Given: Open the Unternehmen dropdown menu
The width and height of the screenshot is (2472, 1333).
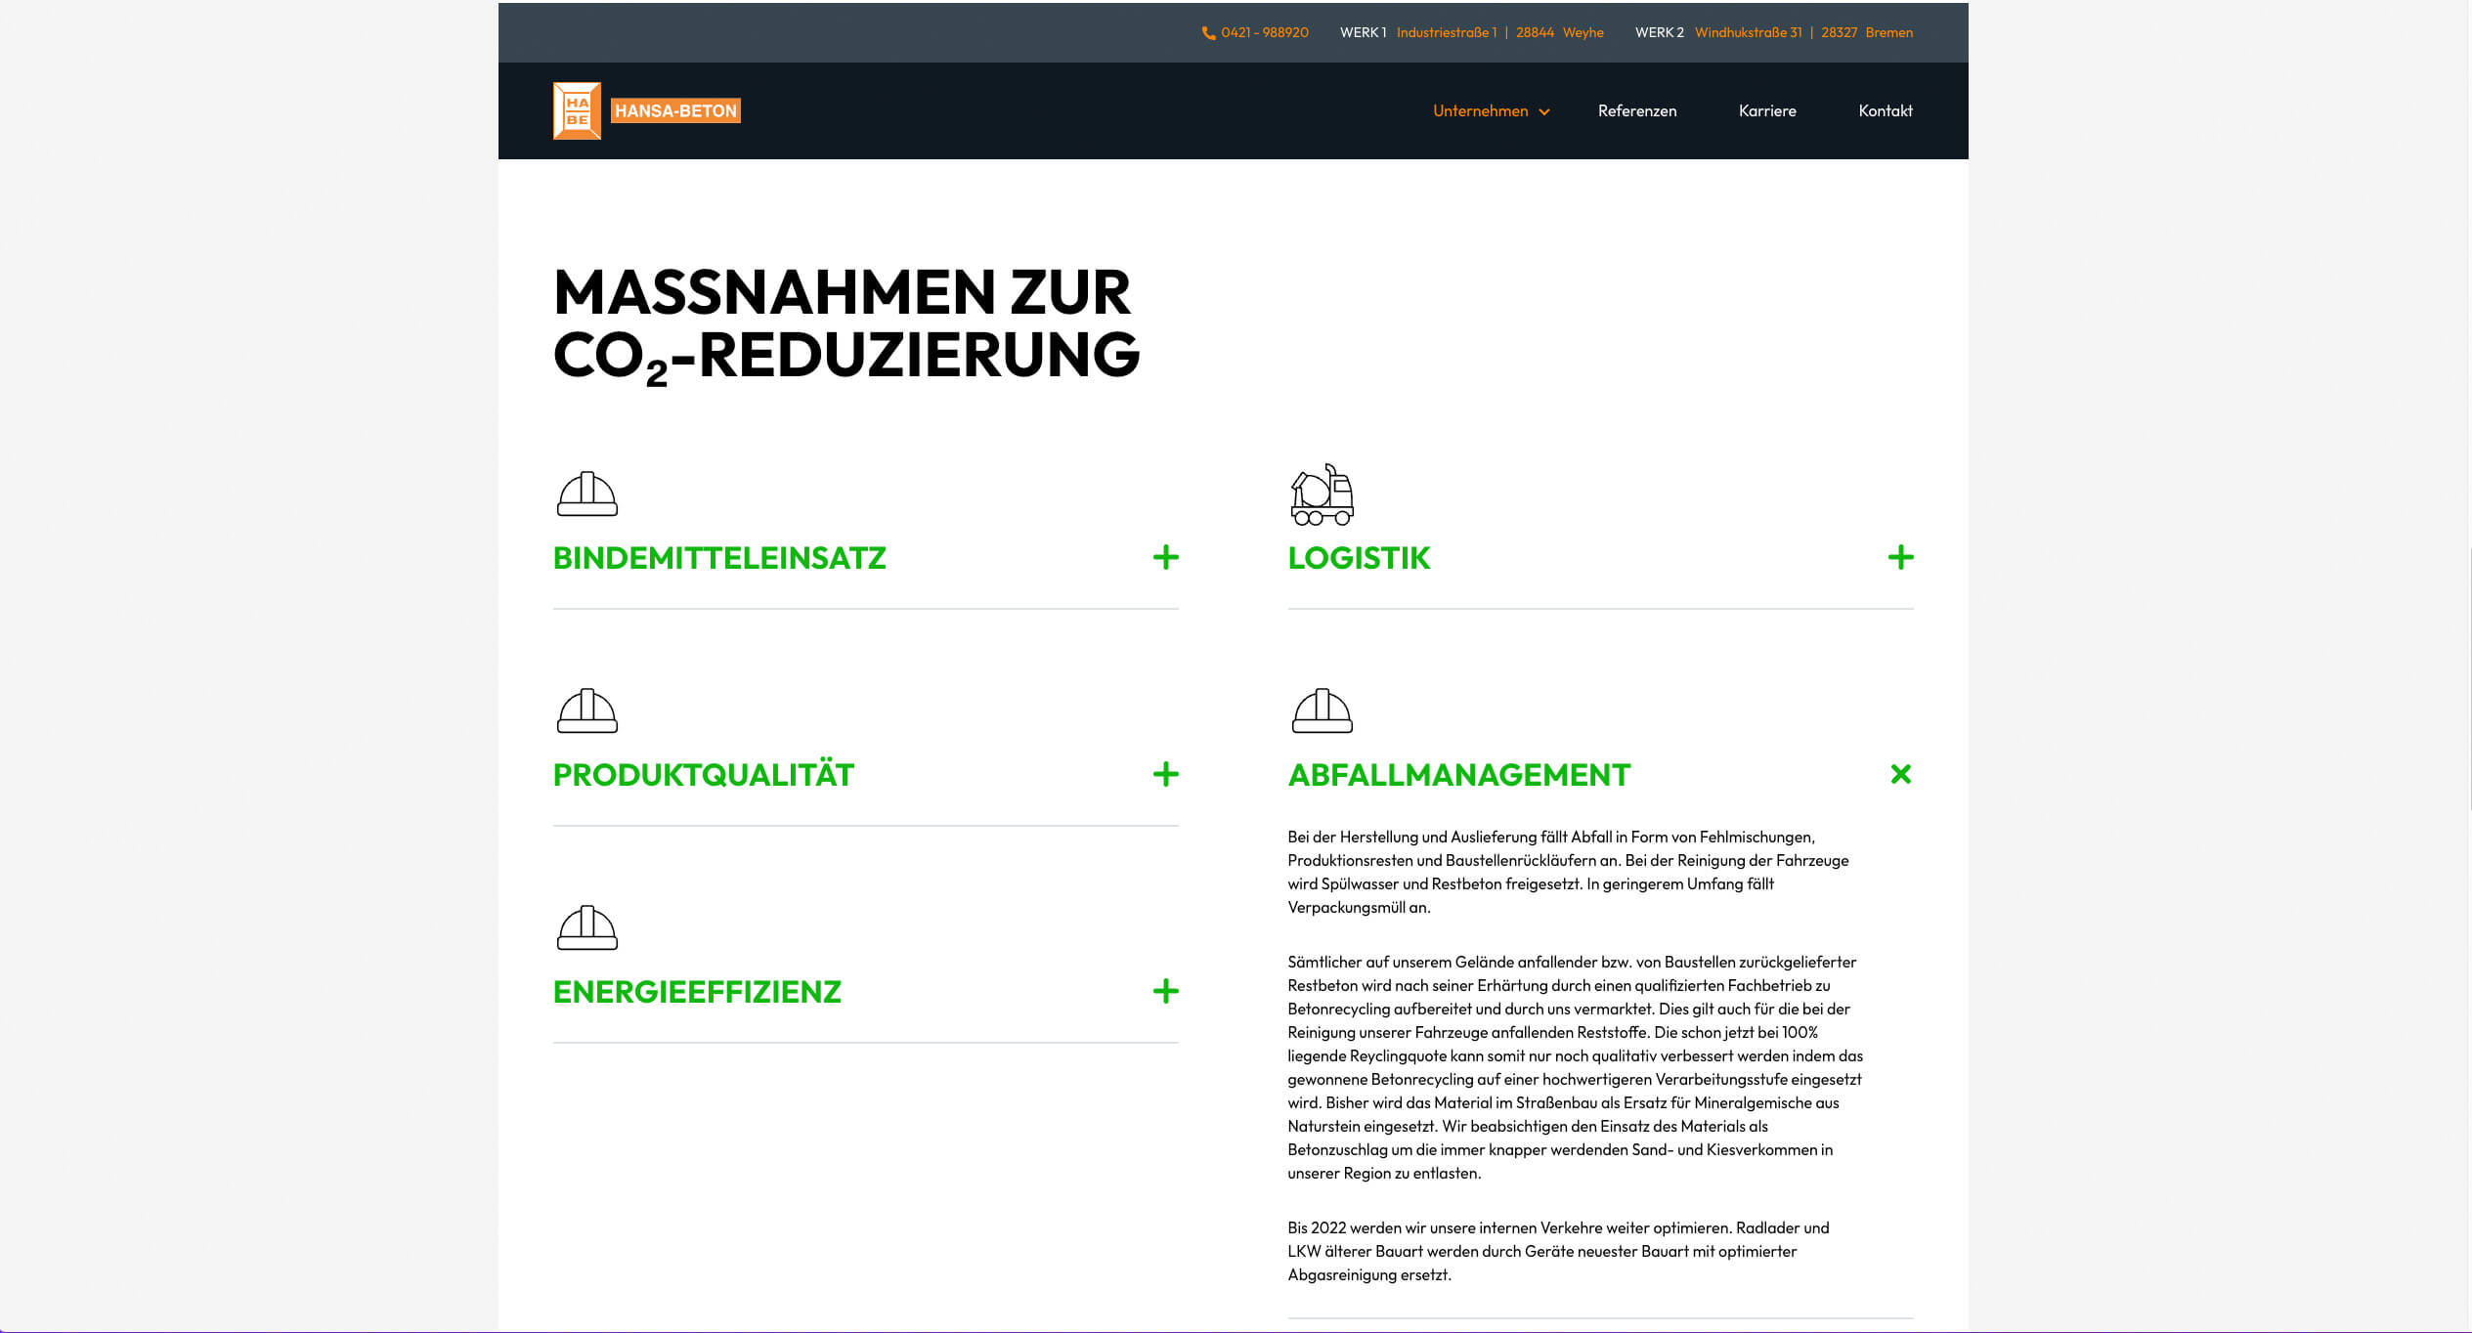Looking at the screenshot, I should (x=1490, y=111).
